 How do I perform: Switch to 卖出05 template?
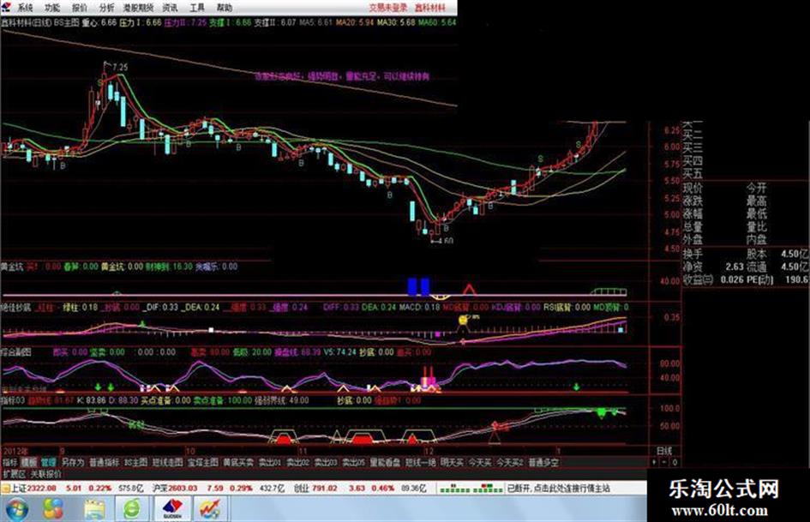coord(354,462)
